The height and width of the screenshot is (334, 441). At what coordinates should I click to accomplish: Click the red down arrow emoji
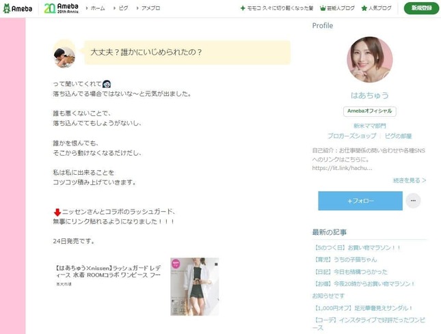(x=57, y=212)
